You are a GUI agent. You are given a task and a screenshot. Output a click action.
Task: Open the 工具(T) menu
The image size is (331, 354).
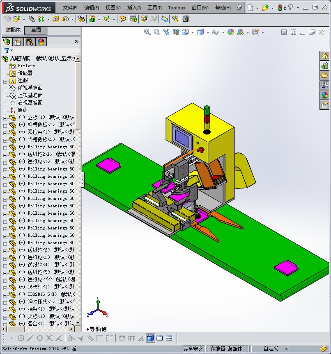point(154,8)
